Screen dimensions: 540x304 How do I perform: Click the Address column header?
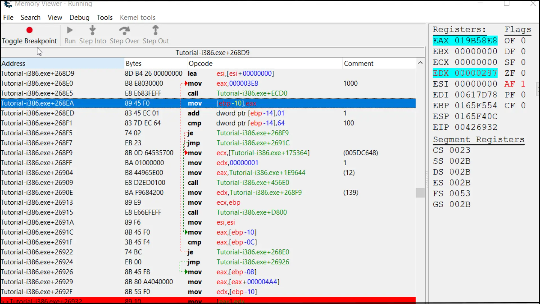(x=62, y=63)
